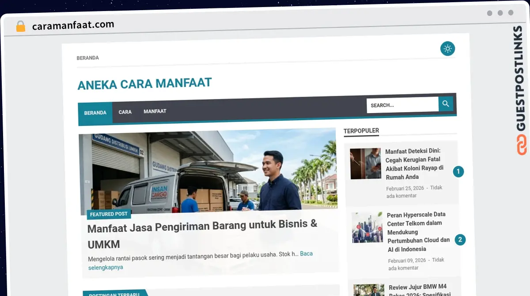Screen dimensions: 530x296
Task: Click the Februari 25, 2026 date
Action: [405, 188]
